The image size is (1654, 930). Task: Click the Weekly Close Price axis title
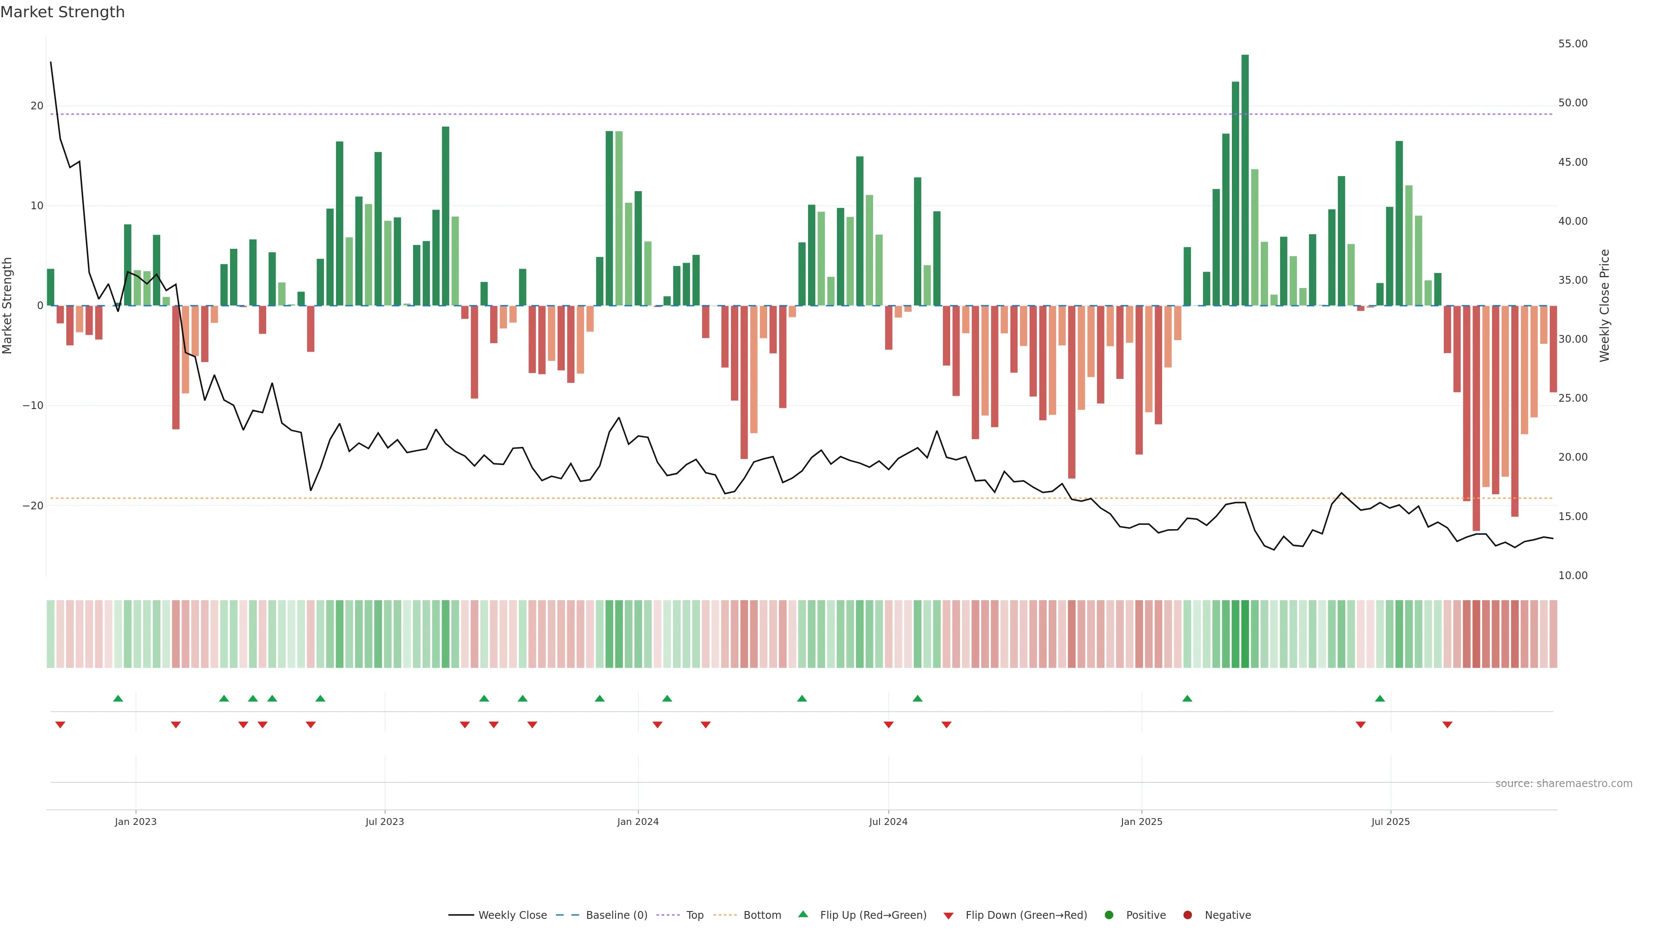[1604, 306]
